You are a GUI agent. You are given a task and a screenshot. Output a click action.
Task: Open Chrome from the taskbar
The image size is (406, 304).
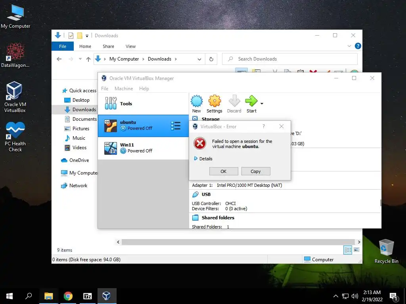68,296
